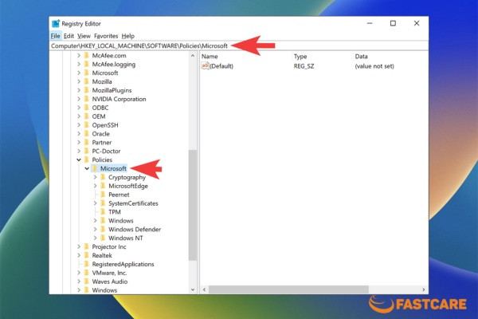Select the Policies folder icon
Image resolution: width=478 pixels, height=319 pixels.
tap(87, 159)
